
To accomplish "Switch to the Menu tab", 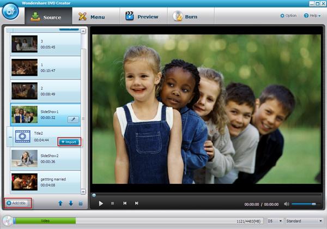I will point(92,17).
